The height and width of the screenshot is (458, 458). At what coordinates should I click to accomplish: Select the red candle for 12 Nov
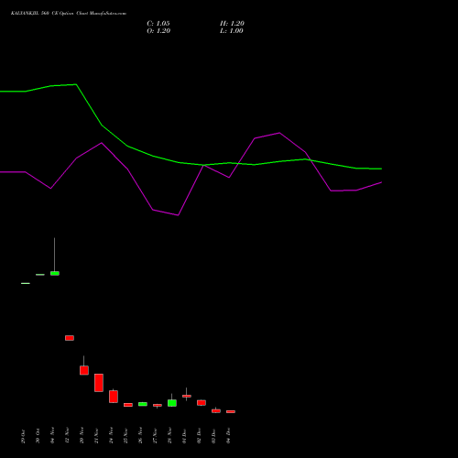pos(70,338)
